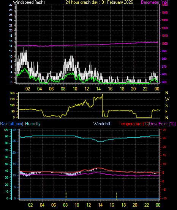This screenshot has height=210, width=177.
Task: Select the "Humidity" legend label
Action: click(x=33, y=124)
